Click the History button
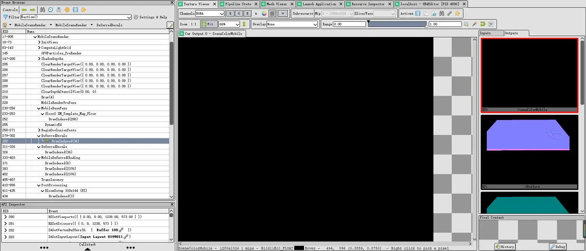This screenshot has height=251, width=586. (505, 247)
